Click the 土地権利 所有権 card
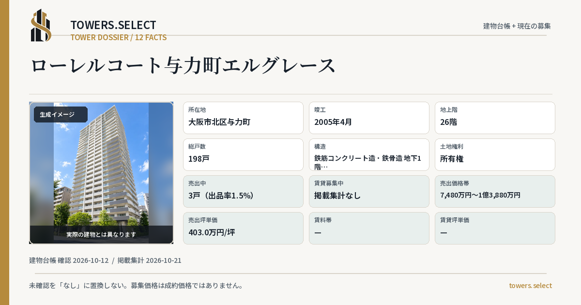 point(495,154)
